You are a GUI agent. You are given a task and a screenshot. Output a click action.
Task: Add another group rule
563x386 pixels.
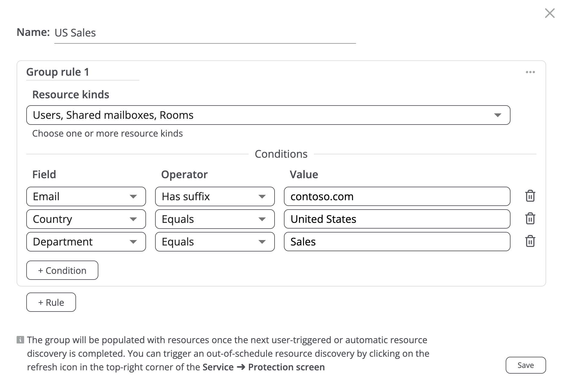51,302
